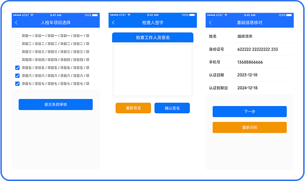
Task: Click 下一步 button
Action: (250, 112)
